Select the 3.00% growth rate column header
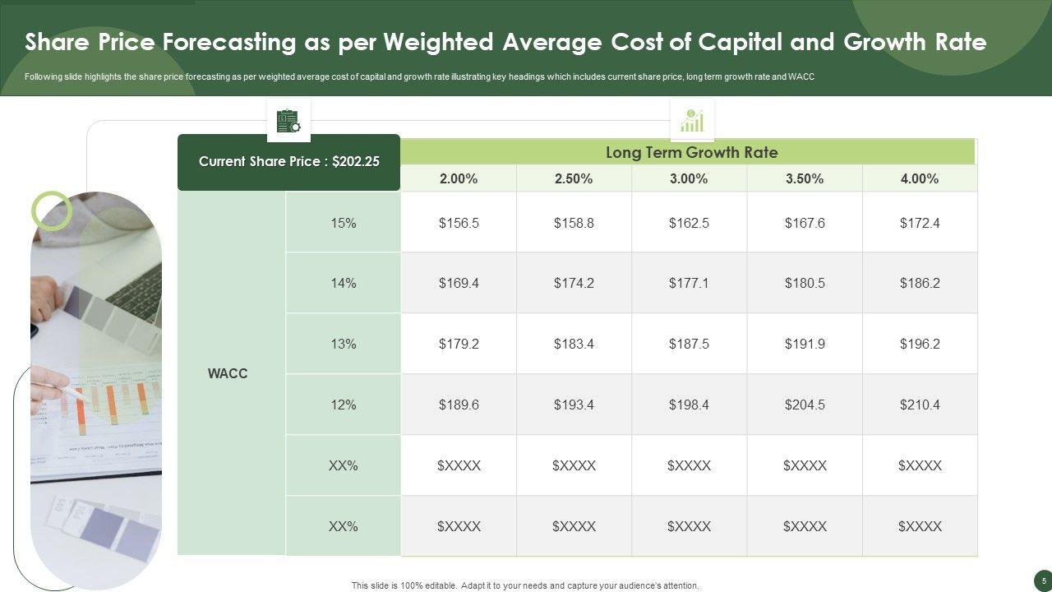 689,178
